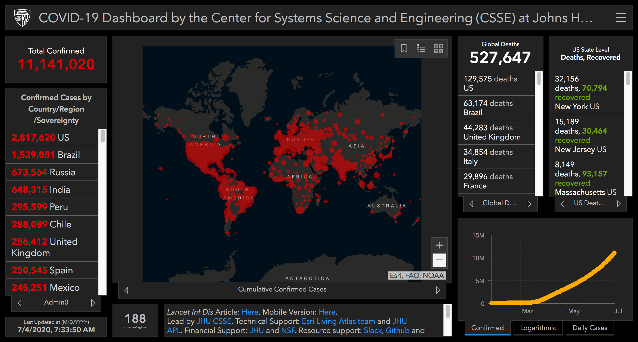Select Chile in confirmed cases list
Screen dimensions: 638x342
click(x=52, y=224)
